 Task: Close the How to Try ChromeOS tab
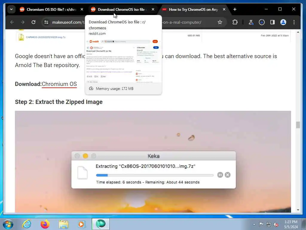coord(224,9)
